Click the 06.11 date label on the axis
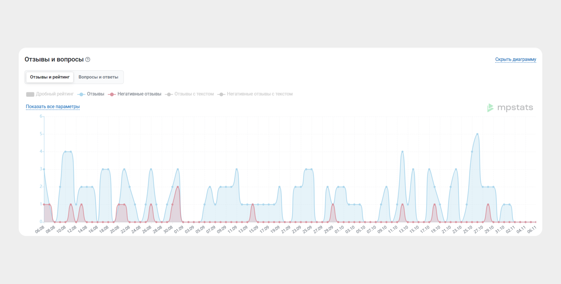The image size is (561, 284). [x=531, y=229]
